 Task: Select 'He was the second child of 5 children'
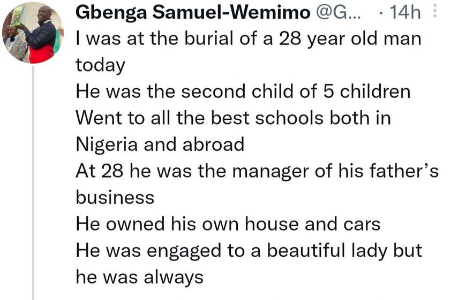click(243, 91)
